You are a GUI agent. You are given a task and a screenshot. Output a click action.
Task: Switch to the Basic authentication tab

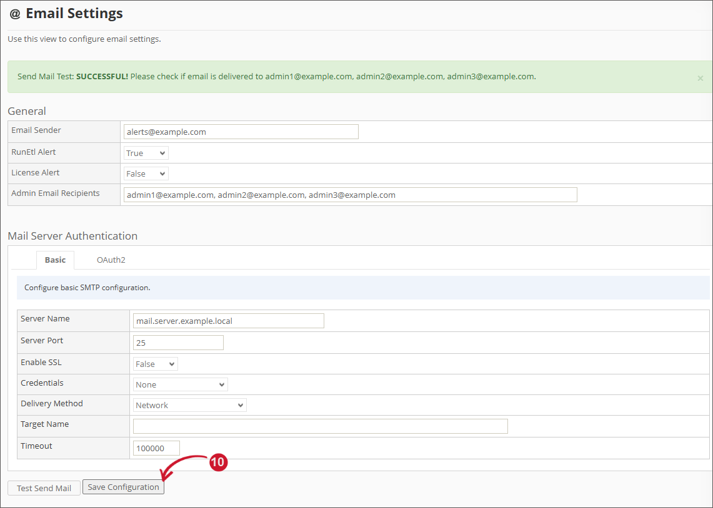click(55, 260)
